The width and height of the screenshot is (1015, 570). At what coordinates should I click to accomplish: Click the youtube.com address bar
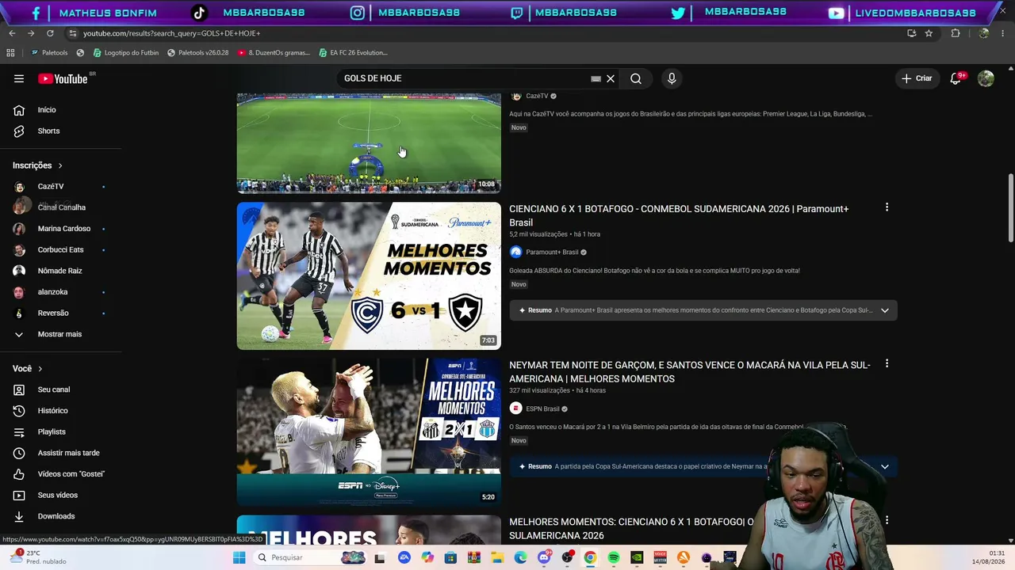pos(476,33)
